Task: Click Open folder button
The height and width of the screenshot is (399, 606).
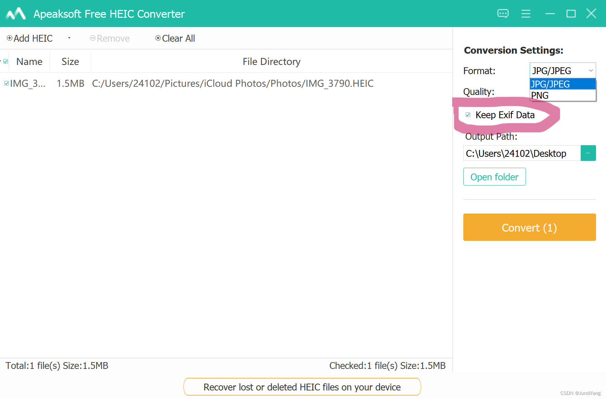Action: [494, 177]
